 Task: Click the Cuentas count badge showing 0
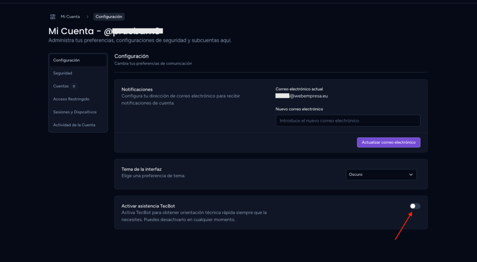(x=74, y=86)
